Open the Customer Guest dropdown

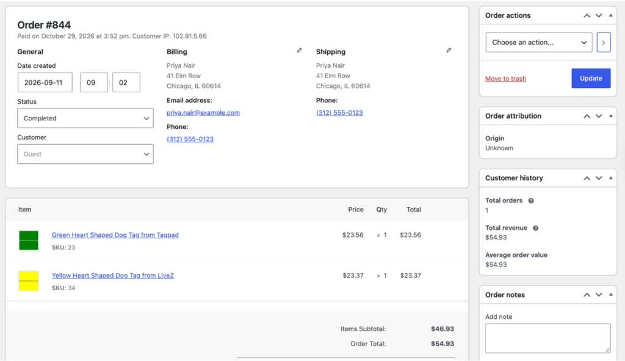click(85, 154)
